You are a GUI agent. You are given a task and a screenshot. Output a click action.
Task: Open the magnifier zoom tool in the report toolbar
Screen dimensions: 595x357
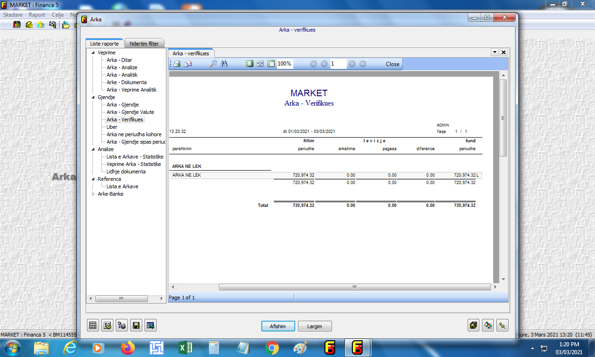coord(213,64)
